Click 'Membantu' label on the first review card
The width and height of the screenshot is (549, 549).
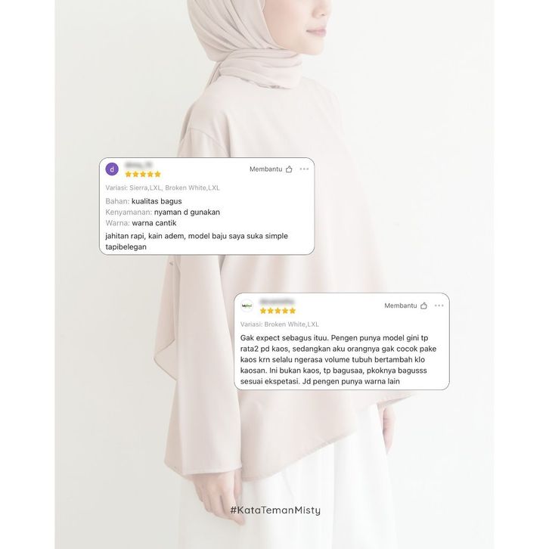point(265,169)
